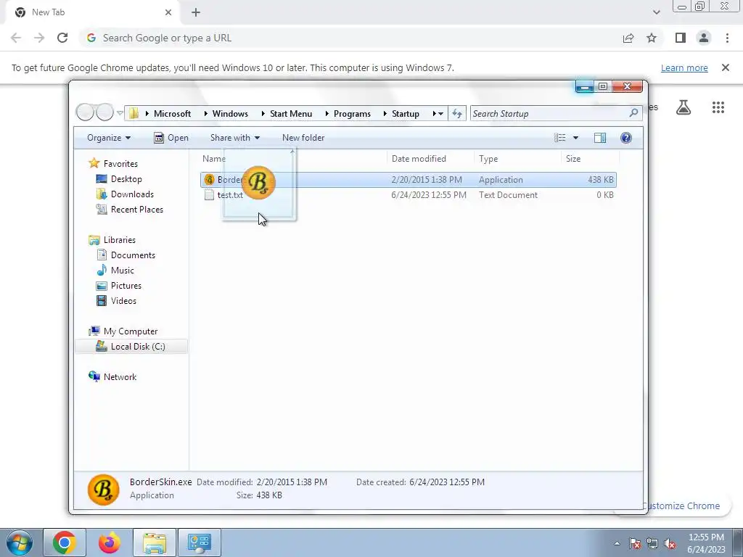
Task: Open Chrome from the taskbar
Action: tap(65, 542)
